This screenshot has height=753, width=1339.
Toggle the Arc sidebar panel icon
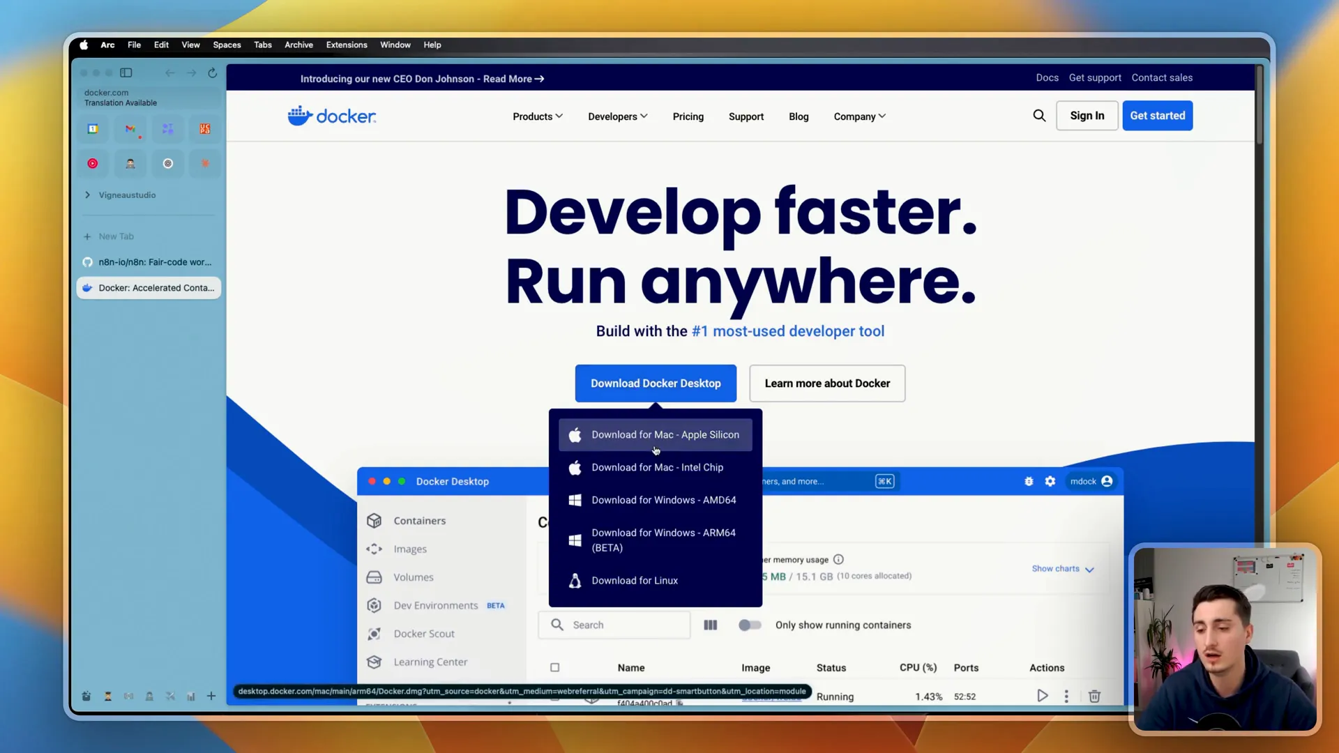click(x=126, y=73)
